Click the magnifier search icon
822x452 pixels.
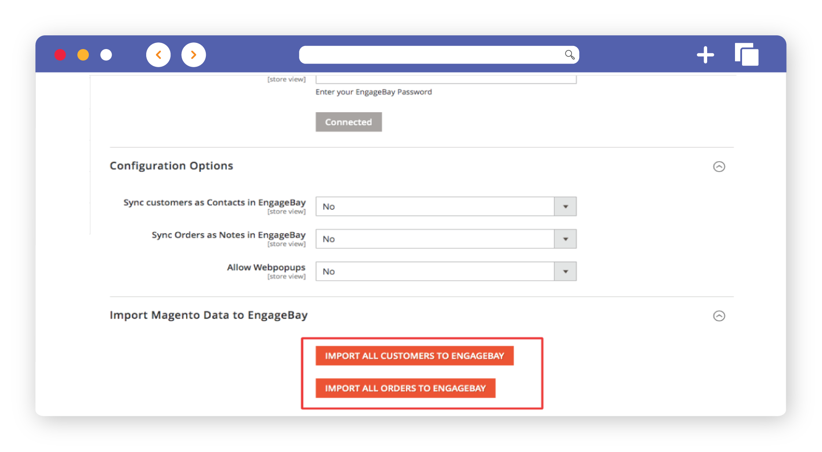[569, 55]
